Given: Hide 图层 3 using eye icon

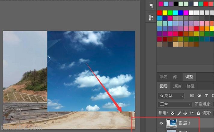Looking at the screenshot, I should click(x=161, y=123).
